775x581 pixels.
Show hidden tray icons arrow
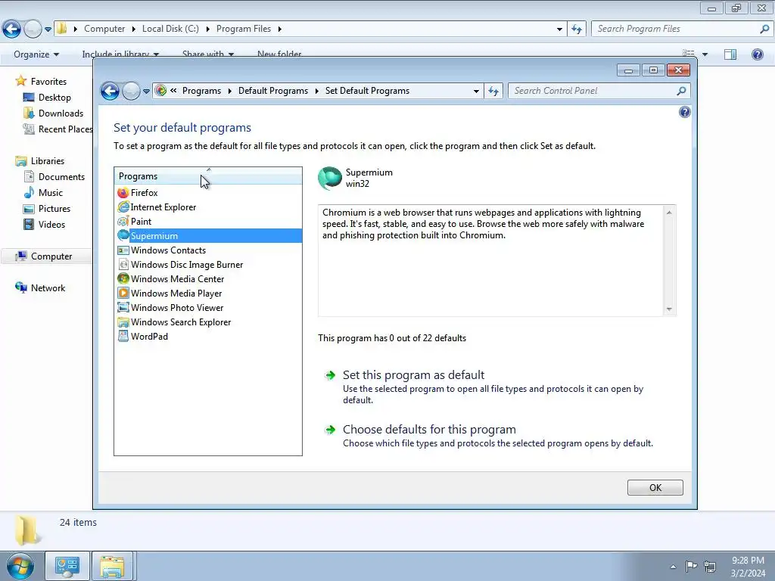pos(673,567)
